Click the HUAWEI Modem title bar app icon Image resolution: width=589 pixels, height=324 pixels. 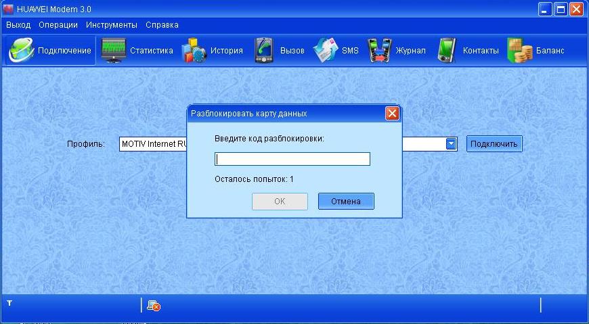coord(8,9)
